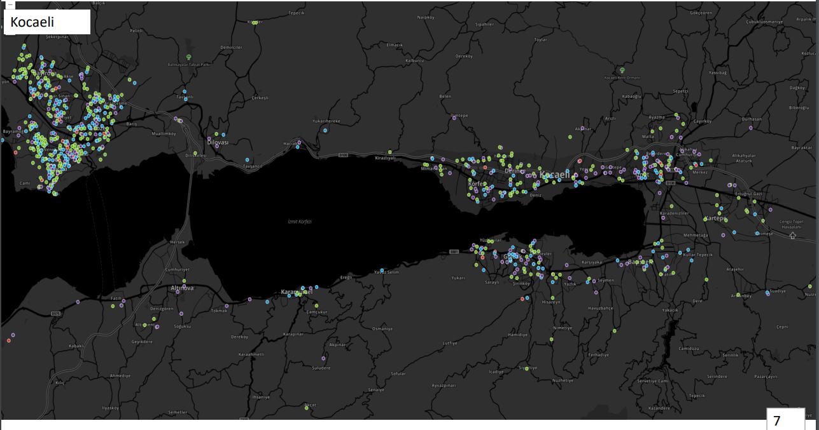
Task: Click the Ertuğrul Gazi map label
Action: [x=749, y=193]
